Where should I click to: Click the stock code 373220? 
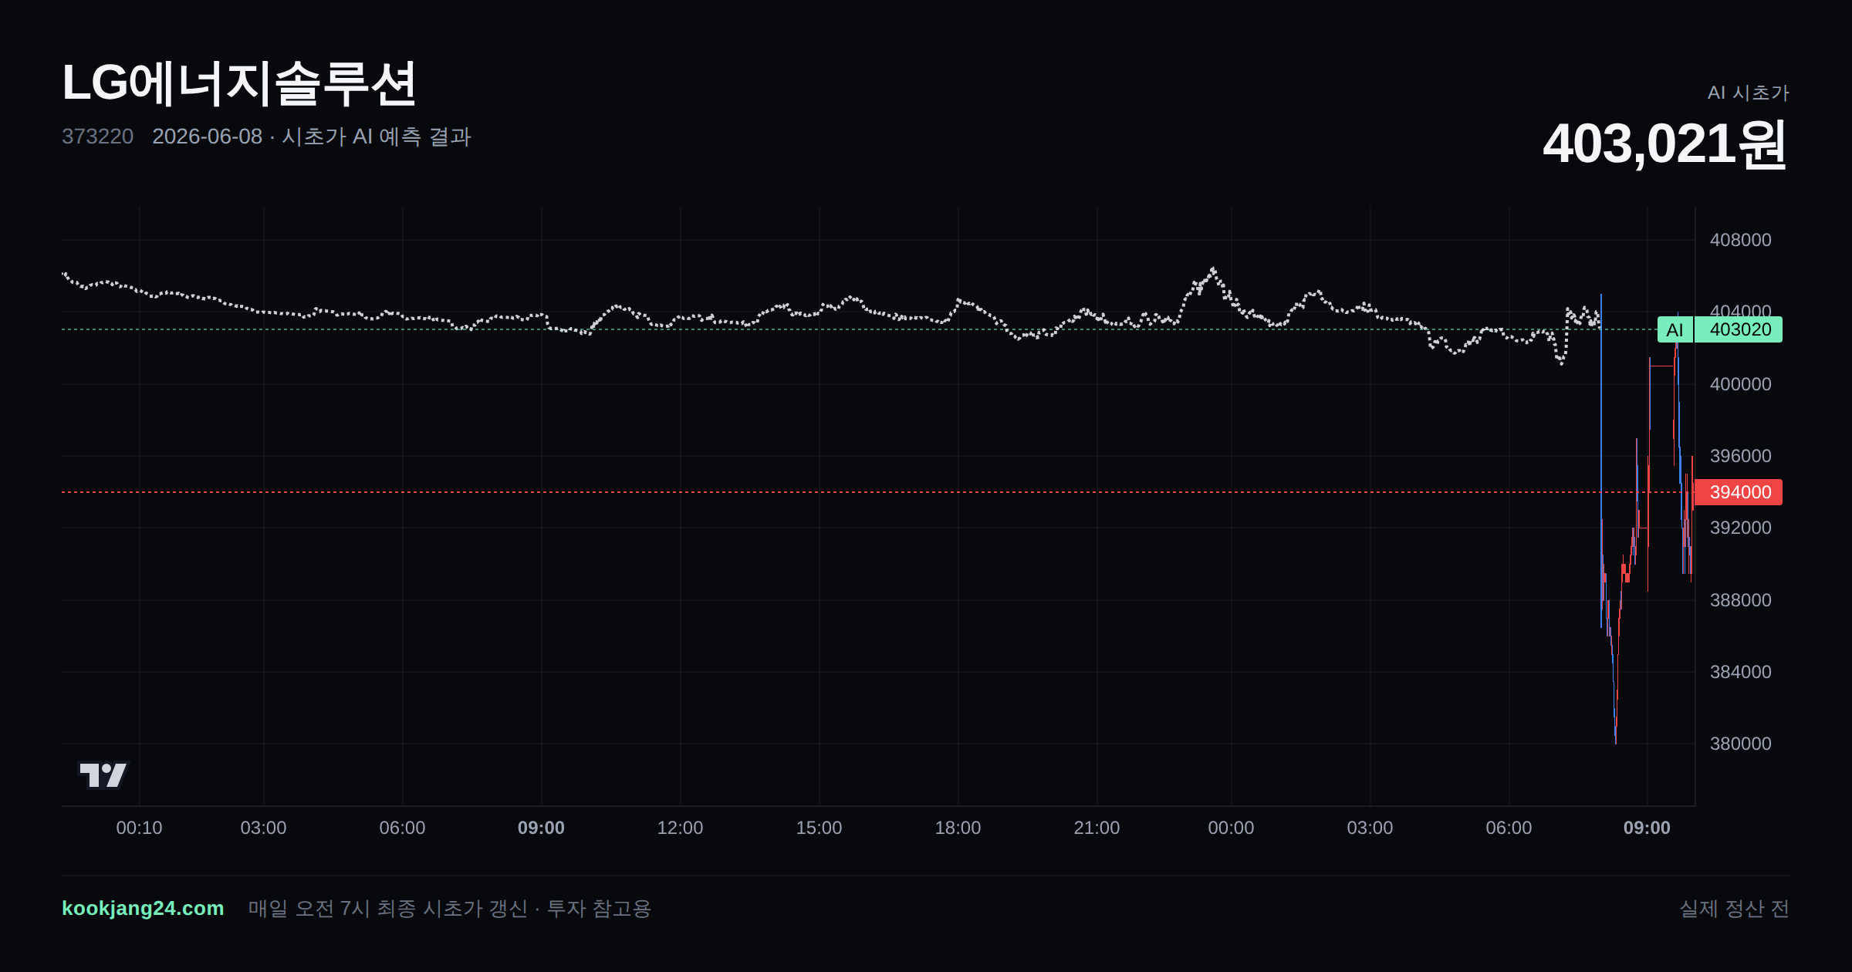(97, 137)
